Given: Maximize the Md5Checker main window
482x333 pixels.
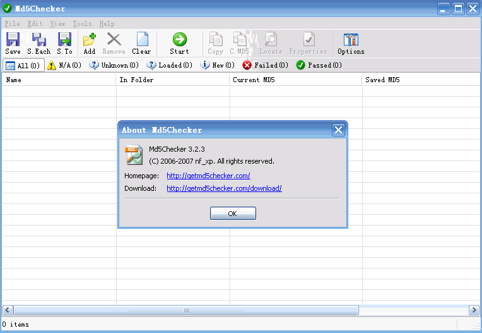Looking at the screenshot, I should pyautogui.click(x=458, y=9).
